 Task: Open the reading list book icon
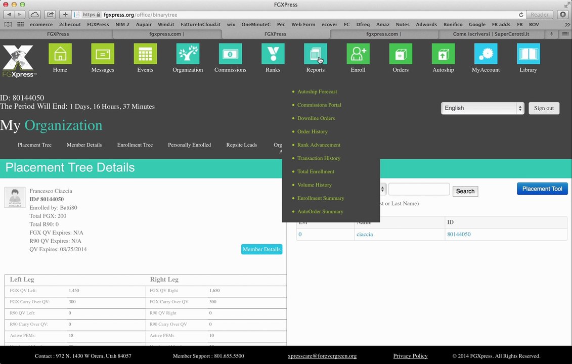[x=8, y=24]
